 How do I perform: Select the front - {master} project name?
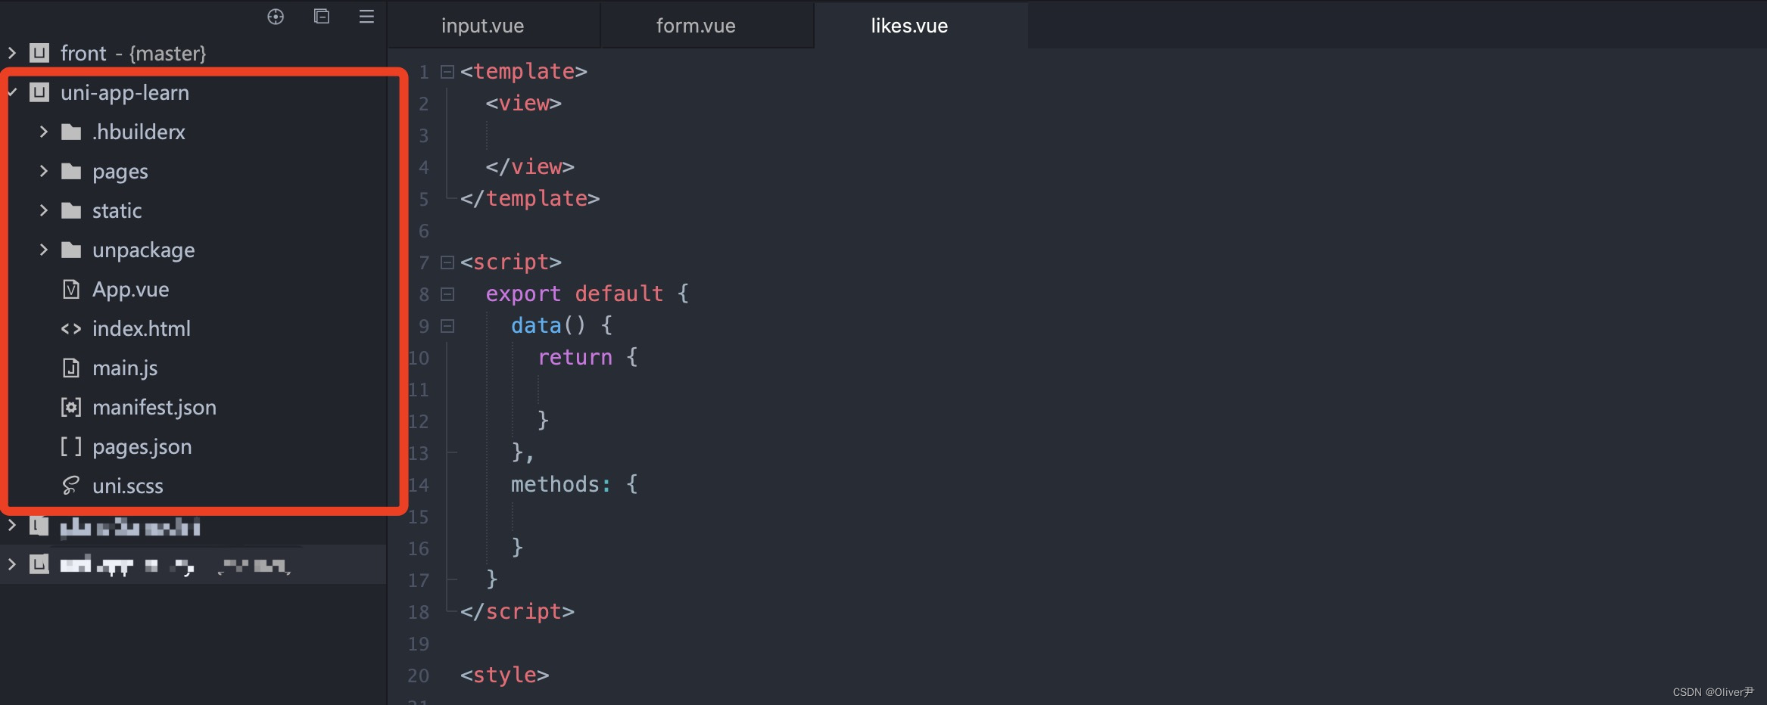point(133,53)
